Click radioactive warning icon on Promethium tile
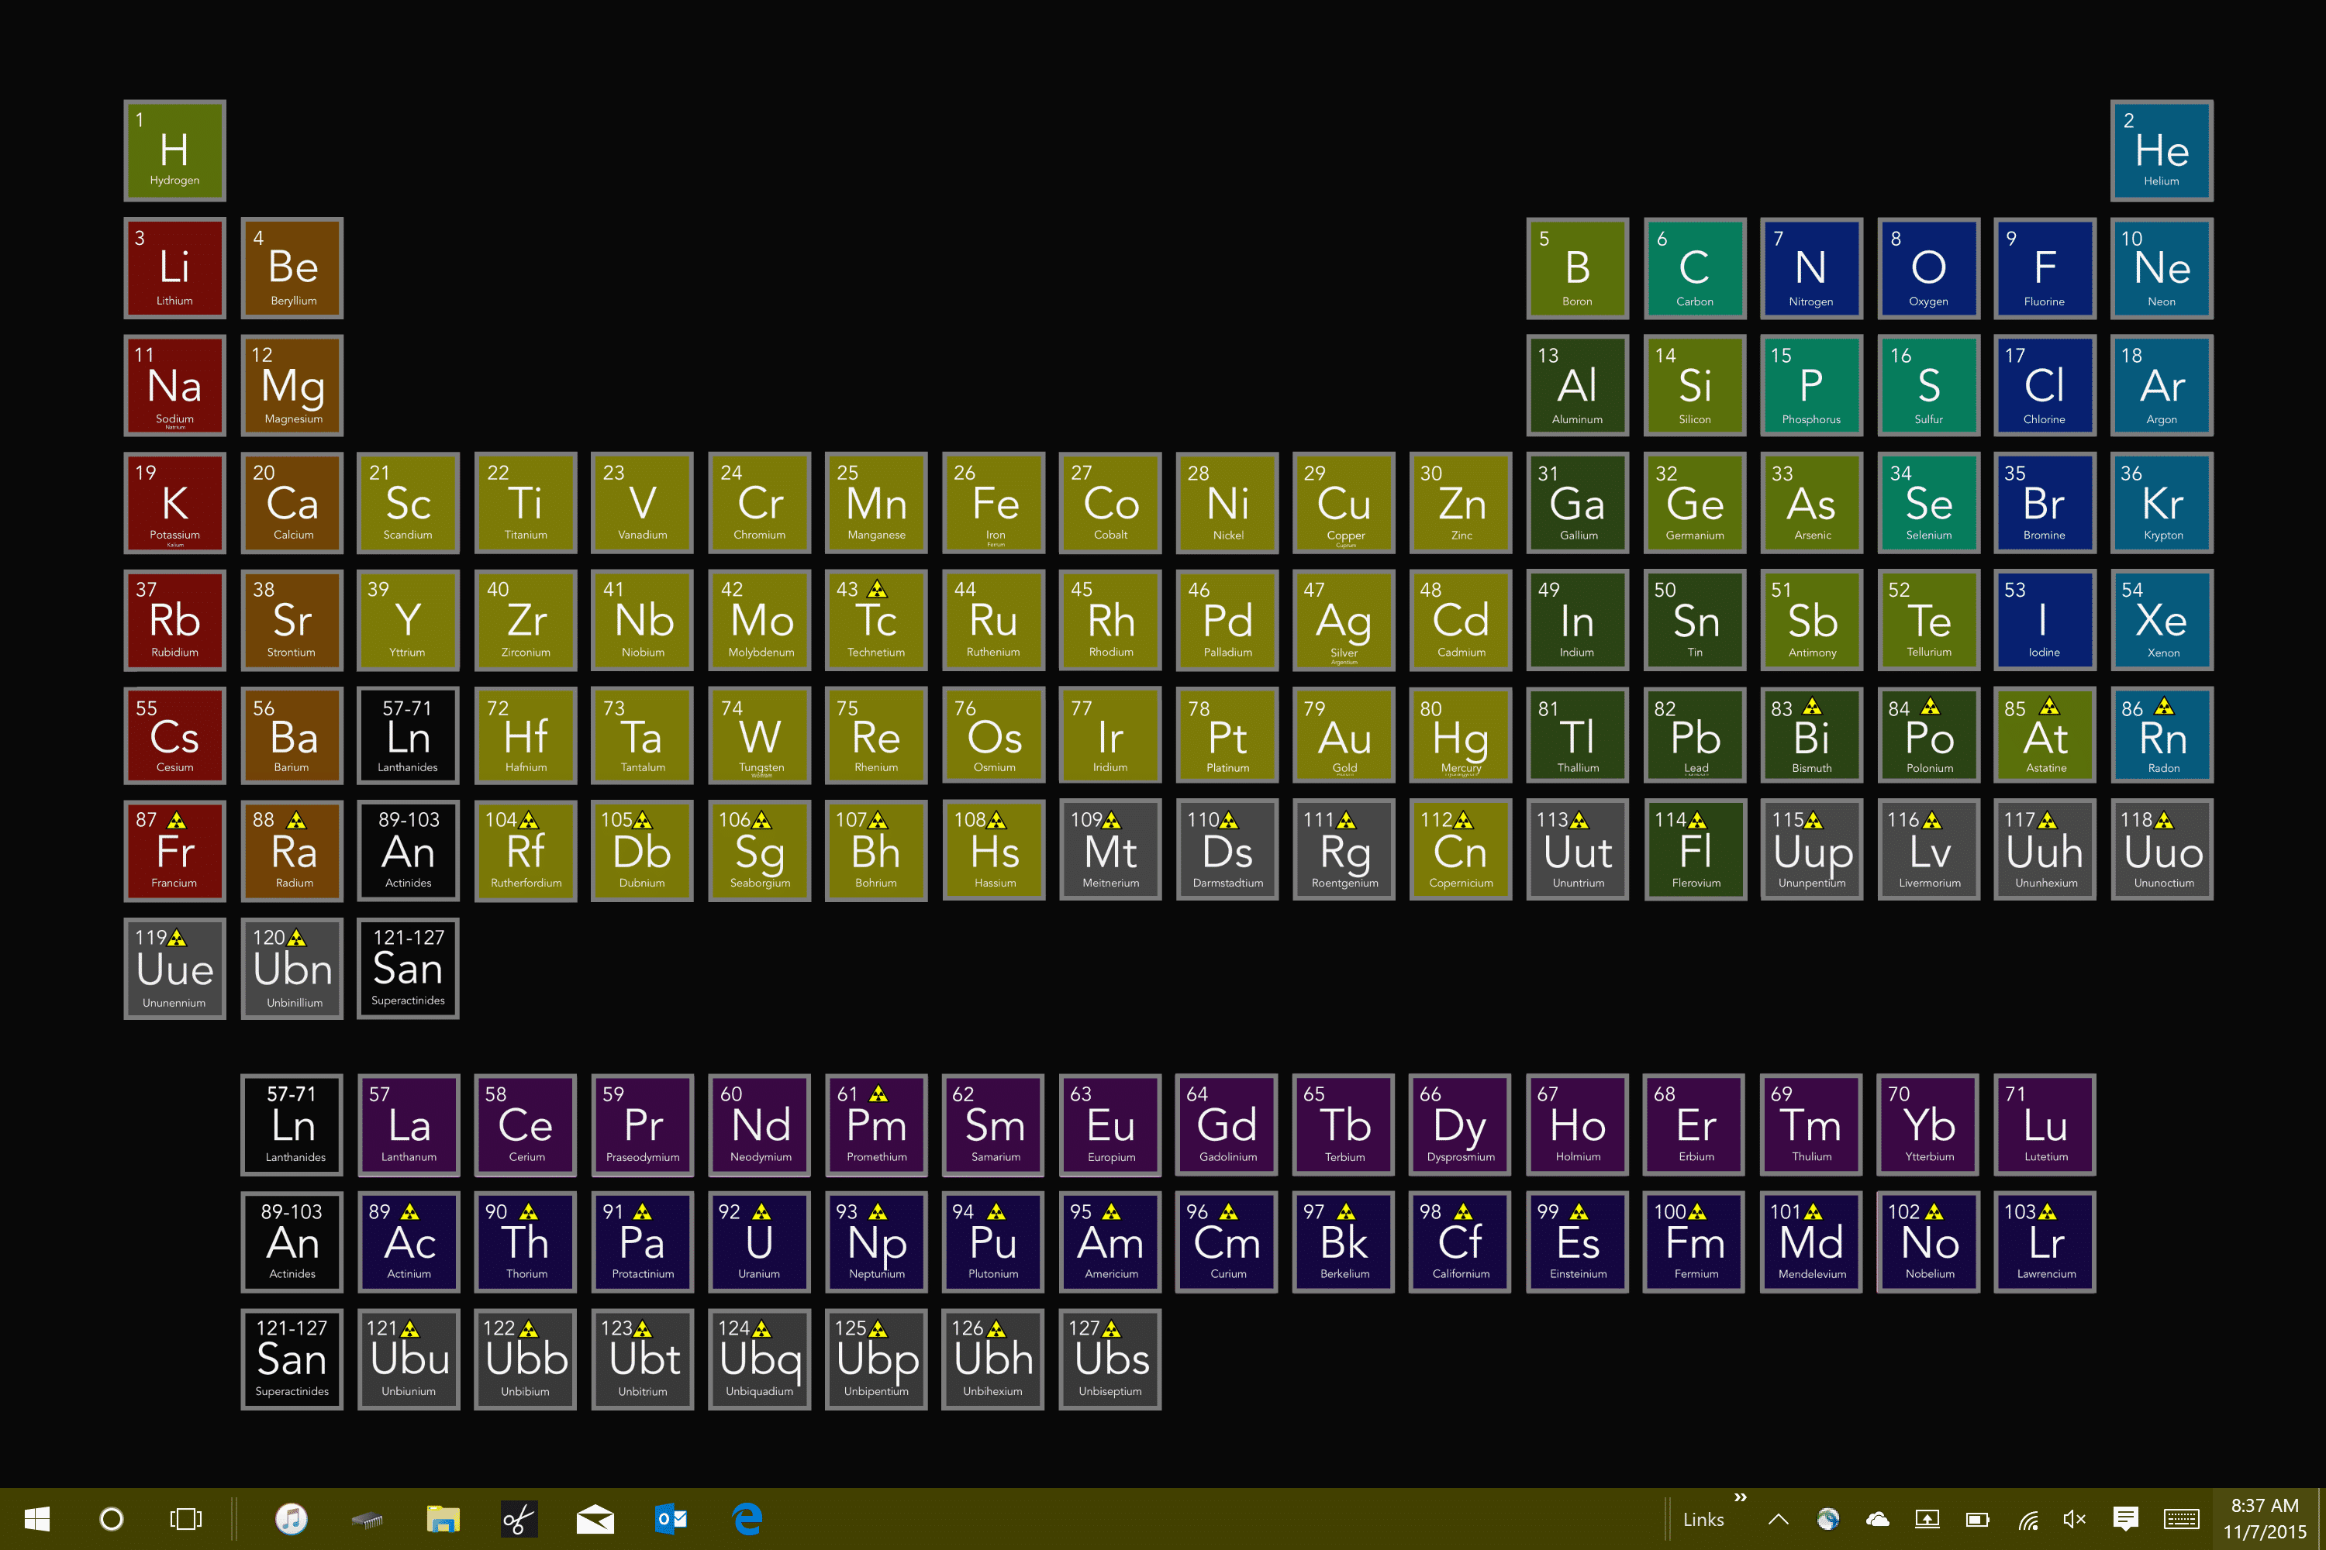This screenshot has height=1550, width=2326. pos(878,1094)
